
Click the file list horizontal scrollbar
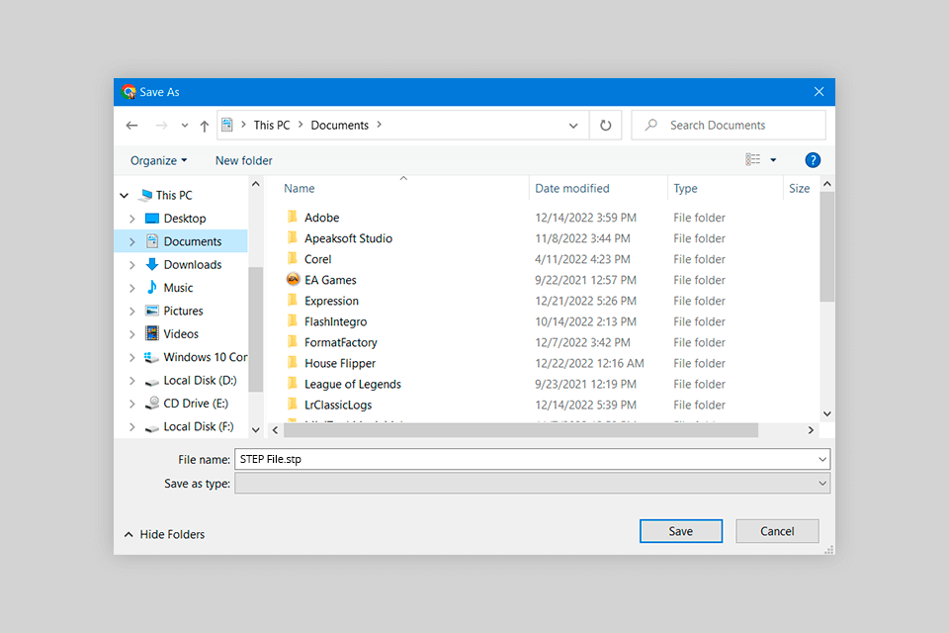coord(521,430)
